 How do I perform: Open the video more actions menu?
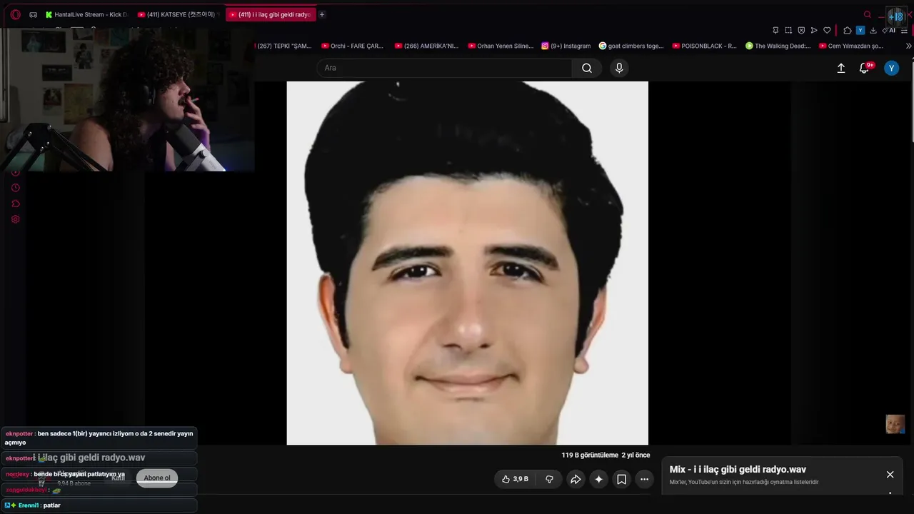pos(644,479)
